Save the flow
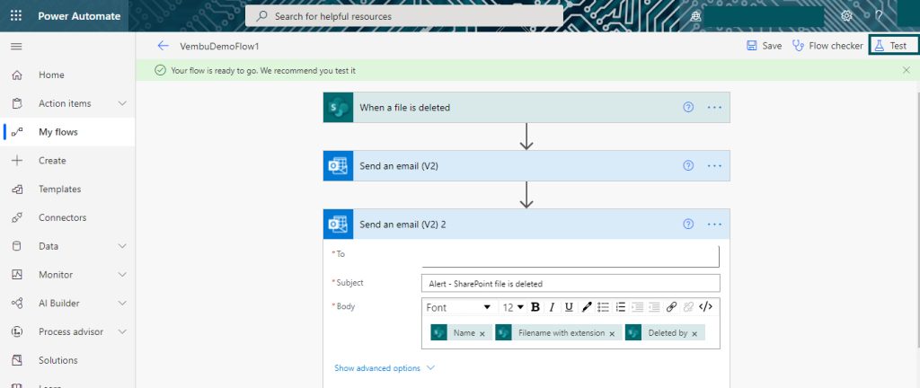The width and height of the screenshot is (920, 388). pos(764,46)
